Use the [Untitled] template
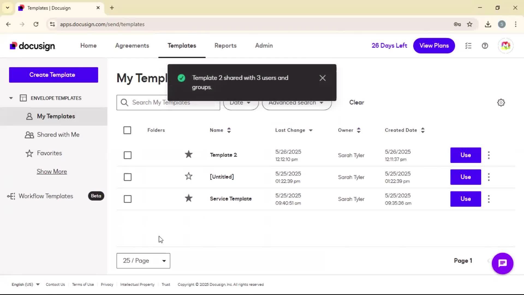Screen dimensions: 524x295 pos(466,177)
